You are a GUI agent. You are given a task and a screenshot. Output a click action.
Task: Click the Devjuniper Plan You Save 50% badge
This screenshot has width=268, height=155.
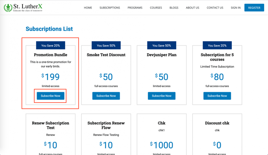[x=162, y=45]
